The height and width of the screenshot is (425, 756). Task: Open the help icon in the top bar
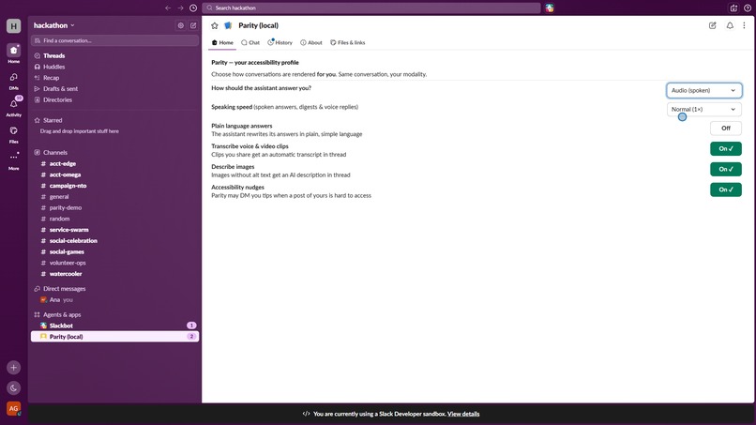click(x=748, y=8)
